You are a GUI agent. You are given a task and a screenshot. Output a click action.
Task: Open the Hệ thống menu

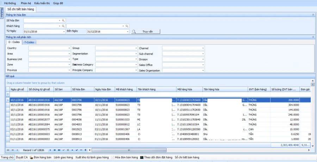(10, 3)
